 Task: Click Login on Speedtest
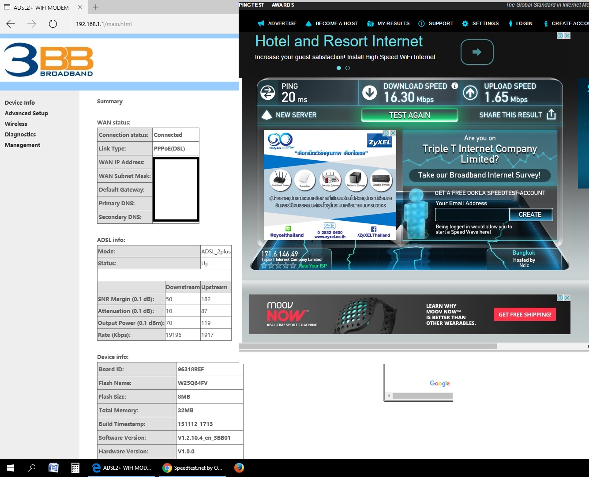520,23
